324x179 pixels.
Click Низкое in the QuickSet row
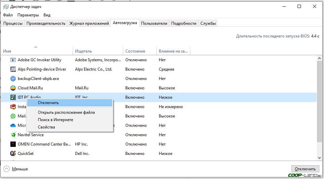(166, 154)
